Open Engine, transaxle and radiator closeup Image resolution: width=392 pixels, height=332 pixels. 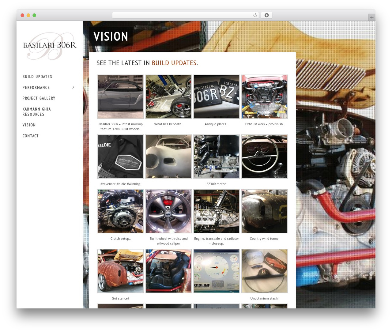click(x=217, y=211)
